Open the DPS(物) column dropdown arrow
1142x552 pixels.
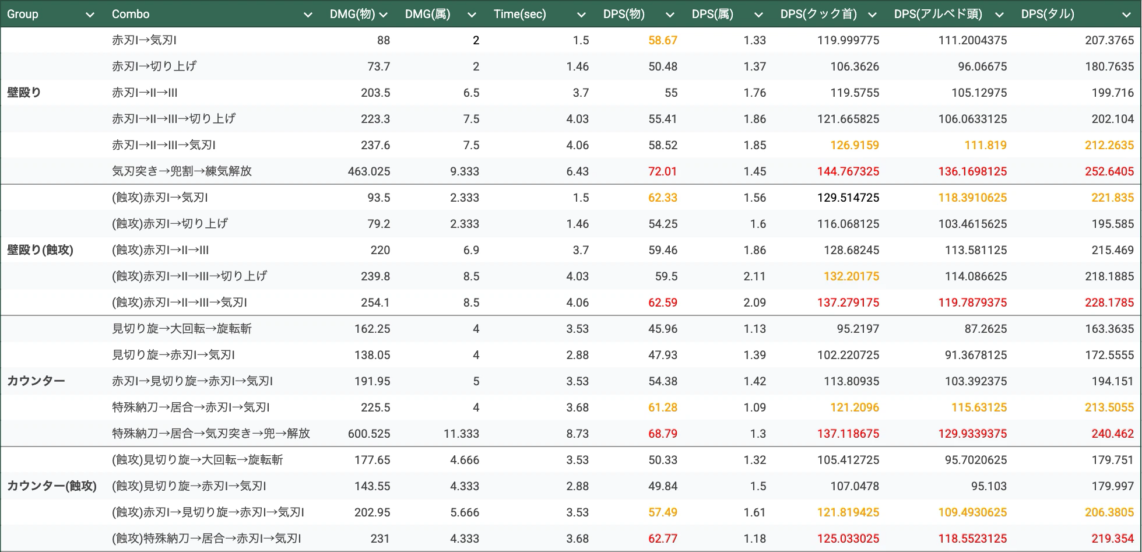(x=670, y=15)
